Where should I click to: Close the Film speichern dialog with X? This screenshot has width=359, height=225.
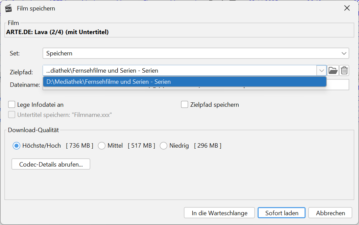[347, 8]
